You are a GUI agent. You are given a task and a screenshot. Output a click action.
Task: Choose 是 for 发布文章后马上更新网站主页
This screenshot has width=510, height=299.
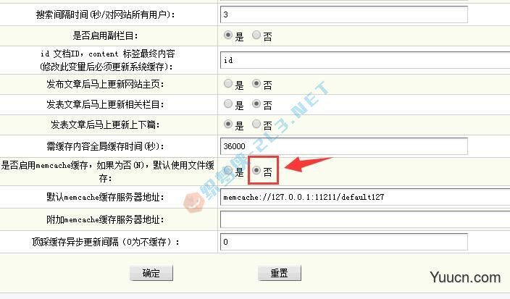[228, 83]
